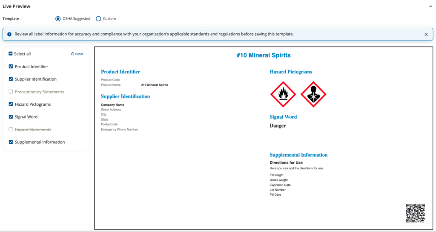Click the Supplemental Information heading in preview
This screenshot has width=436, height=232.
click(298, 155)
